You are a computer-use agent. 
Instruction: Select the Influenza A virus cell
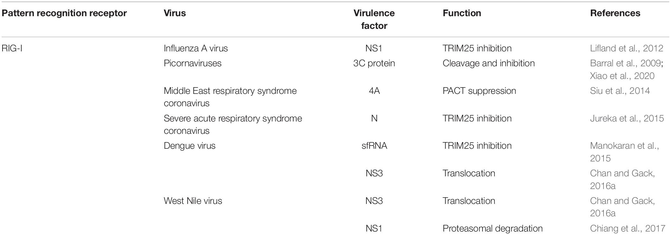pos(196,48)
